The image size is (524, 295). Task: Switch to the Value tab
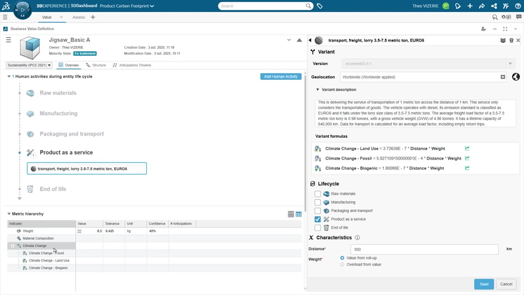[x=47, y=17]
